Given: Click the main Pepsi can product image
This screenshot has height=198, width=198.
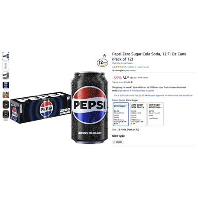Looking at the screenshot, I should 89,108.
